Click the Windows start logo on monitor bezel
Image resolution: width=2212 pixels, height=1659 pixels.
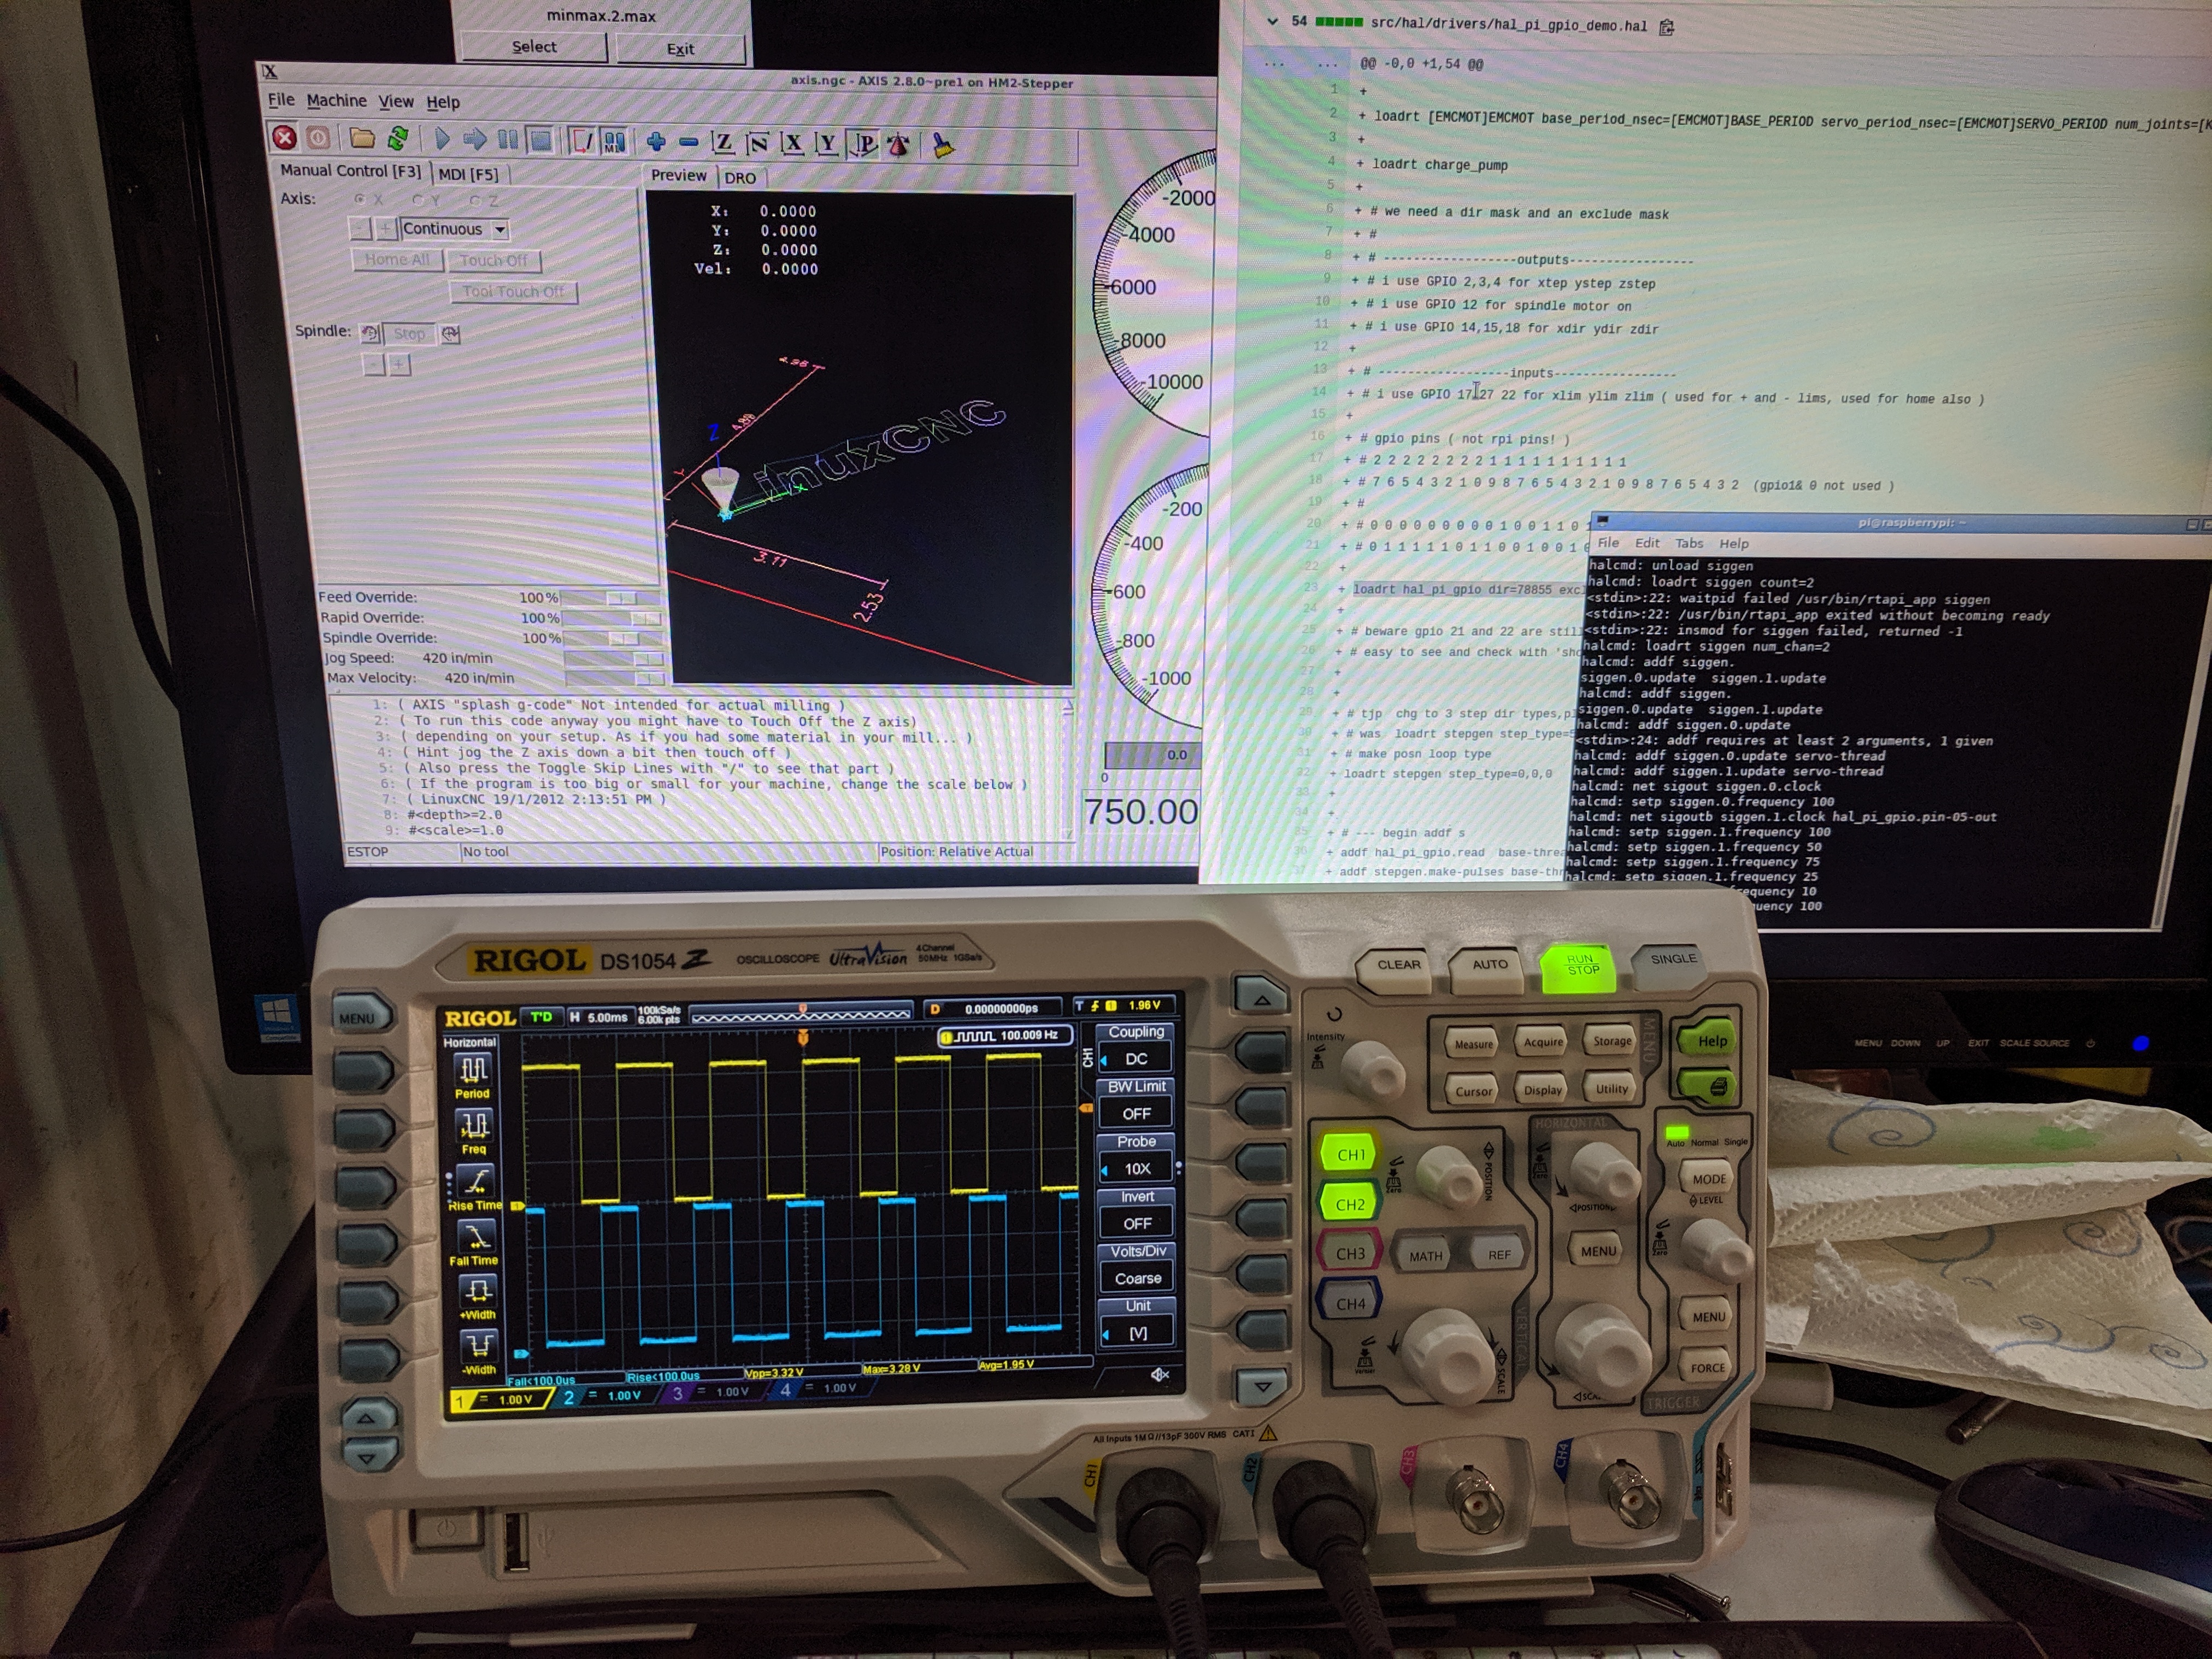click(276, 1011)
